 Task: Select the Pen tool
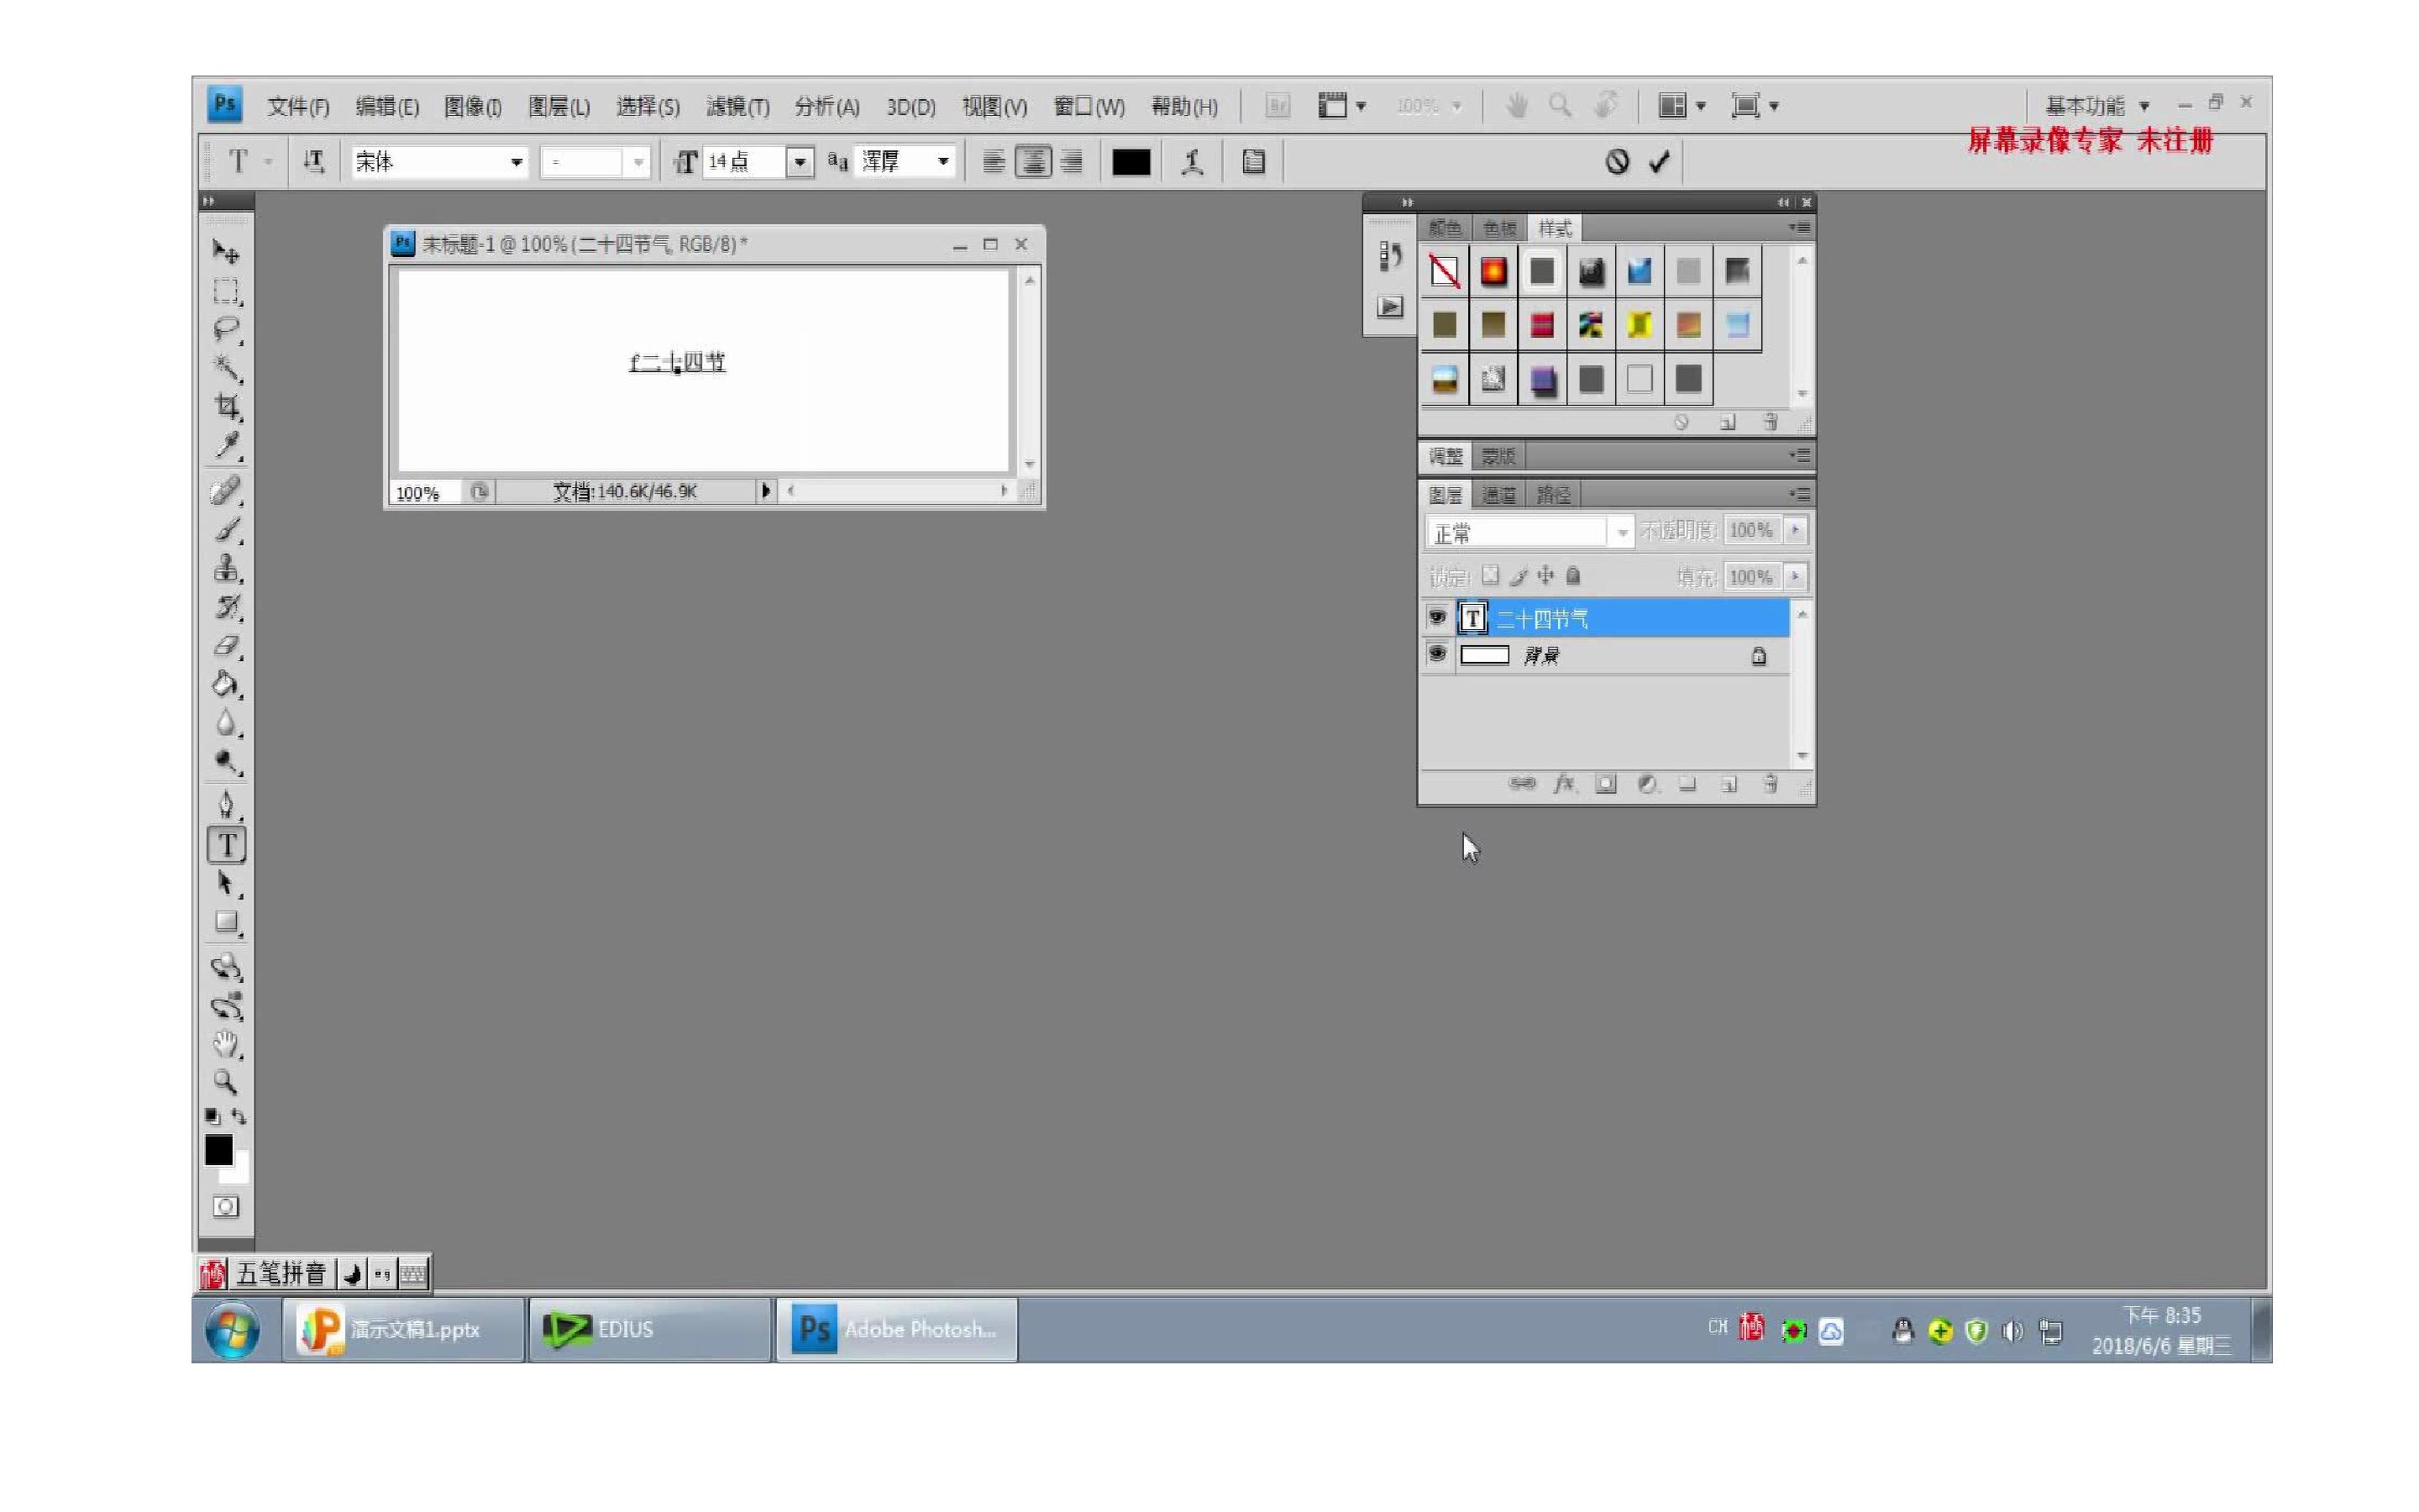pyautogui.click(x=227, y=805)
